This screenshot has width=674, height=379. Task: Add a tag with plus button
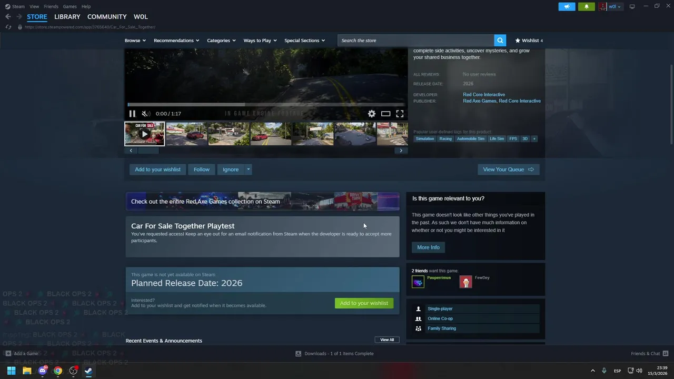click(x=534, y=139)
